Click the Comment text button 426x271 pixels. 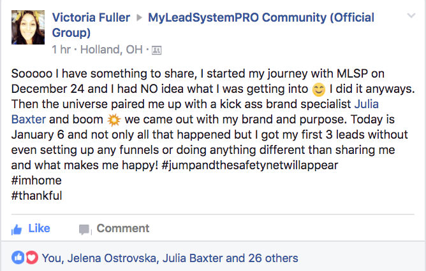[123, 228]
